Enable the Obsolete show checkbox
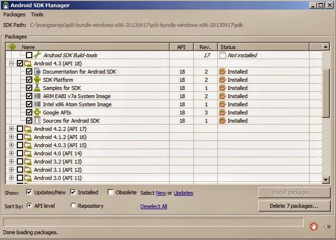336x240 pixels. (x=110, y=192)
